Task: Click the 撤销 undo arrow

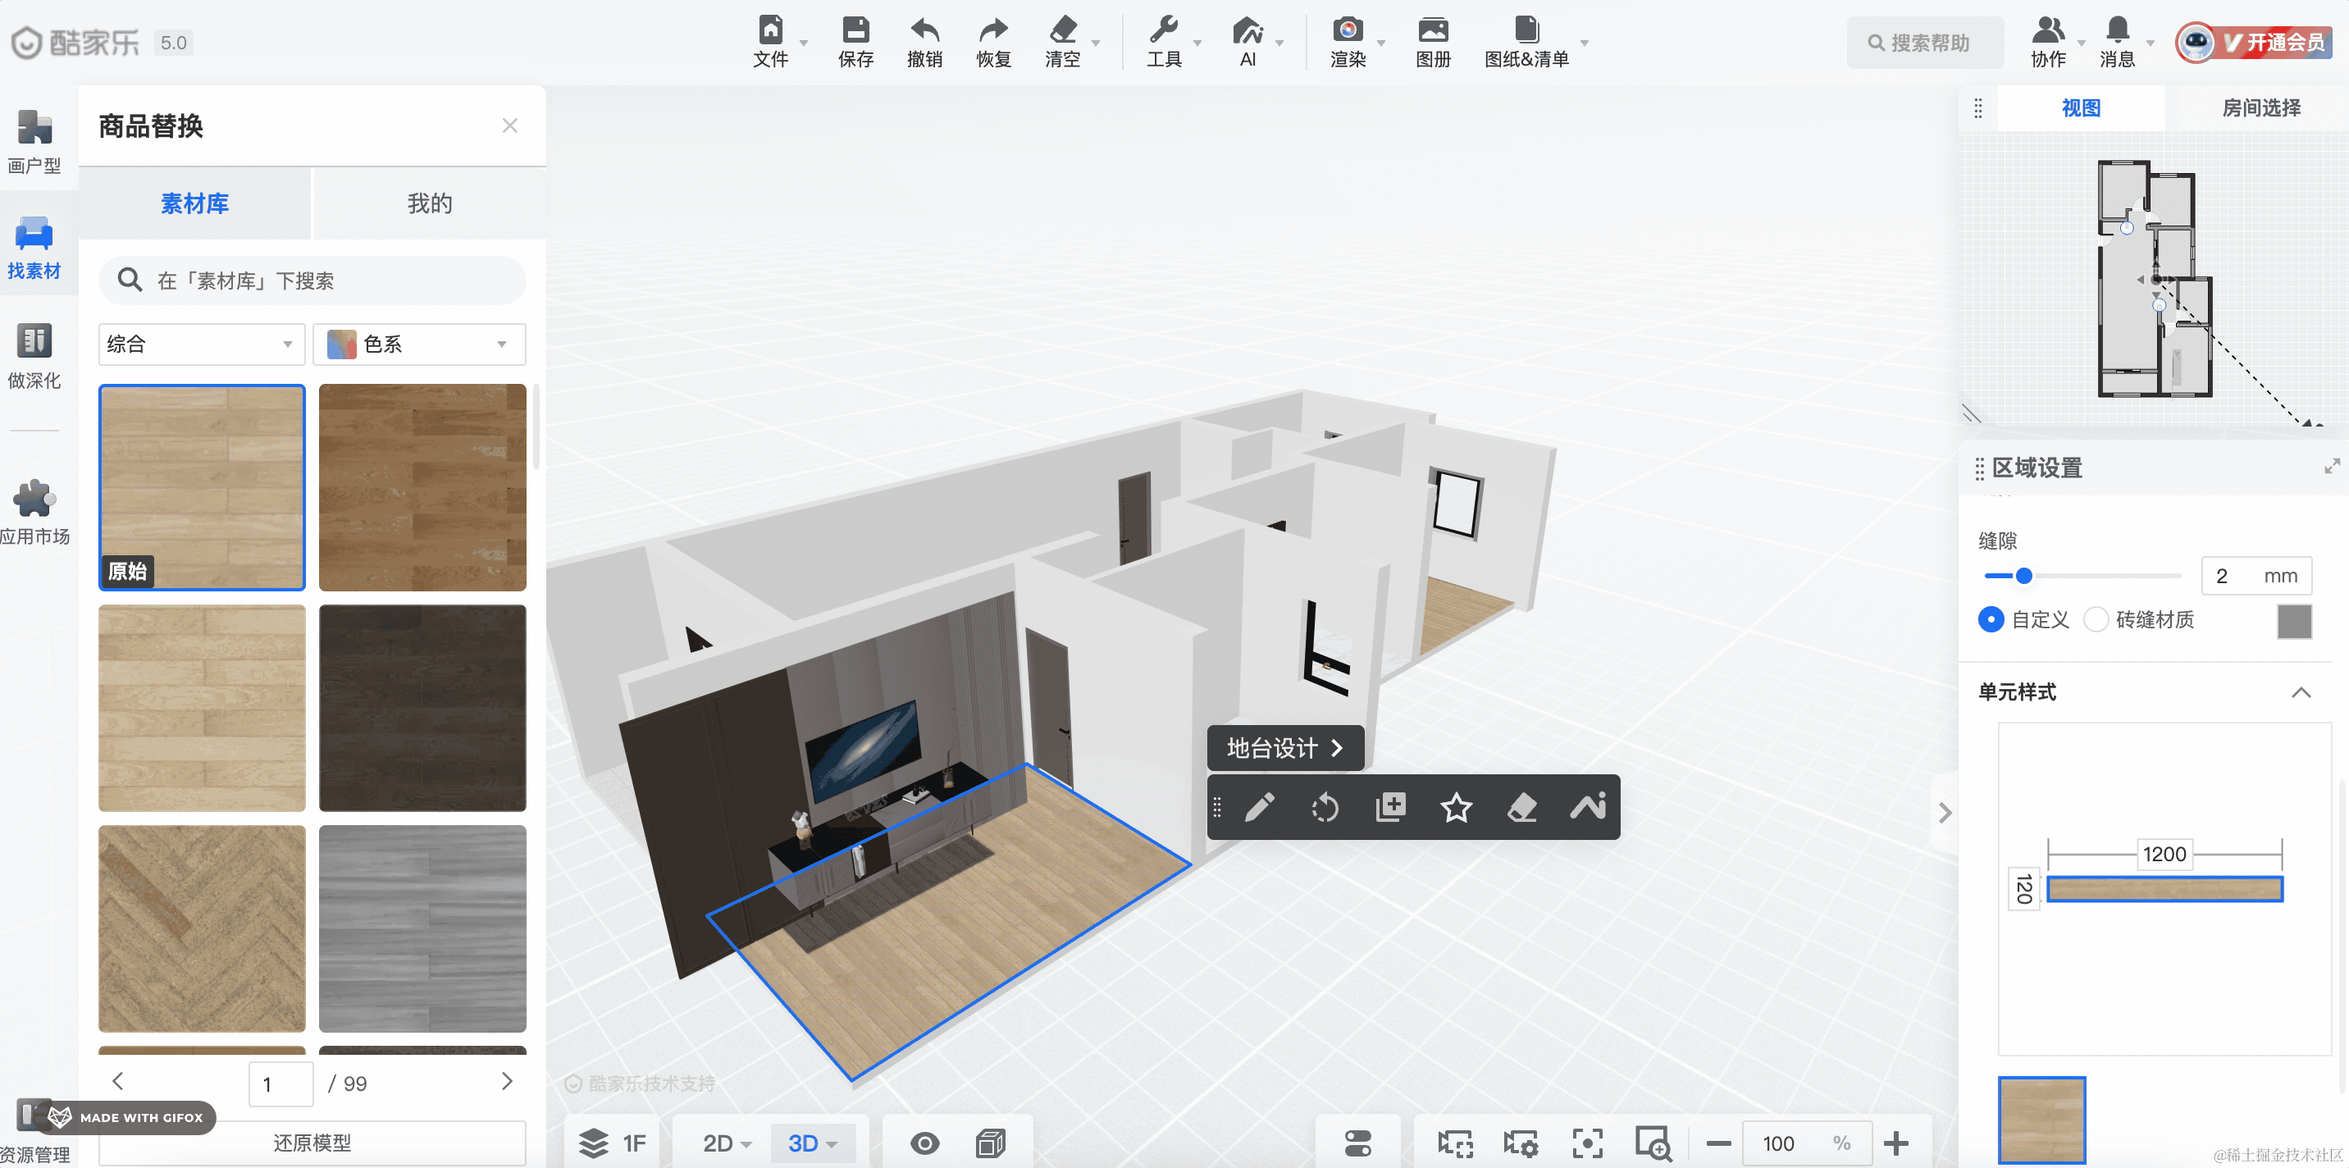Action: [924, 30]
